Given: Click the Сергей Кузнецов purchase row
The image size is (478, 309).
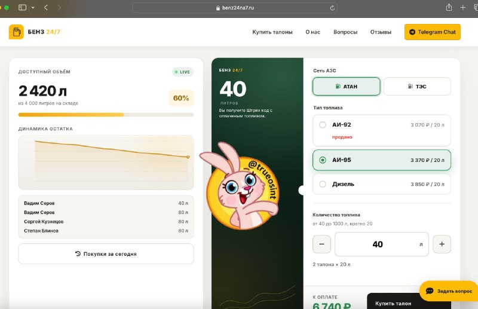Looking at the screenshot, I should [x=106, y=222].
